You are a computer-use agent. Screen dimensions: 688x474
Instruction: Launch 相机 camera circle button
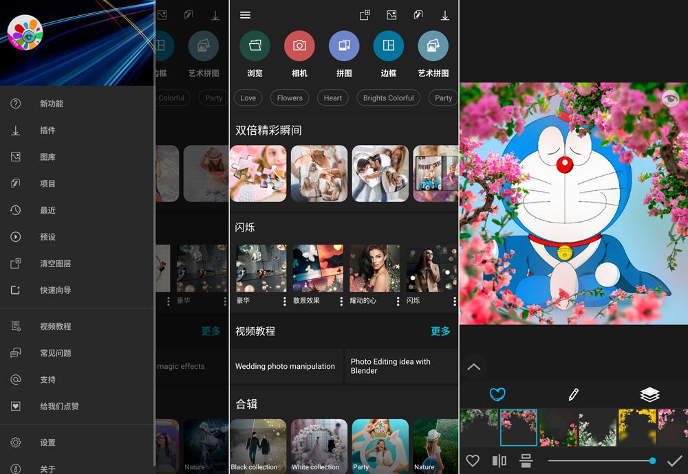pos(299,45)
